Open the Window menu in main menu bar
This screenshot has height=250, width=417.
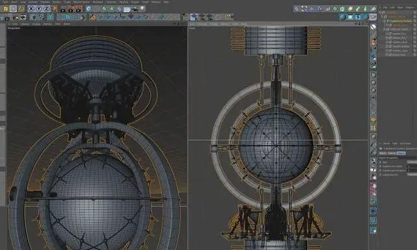[156, 2]
